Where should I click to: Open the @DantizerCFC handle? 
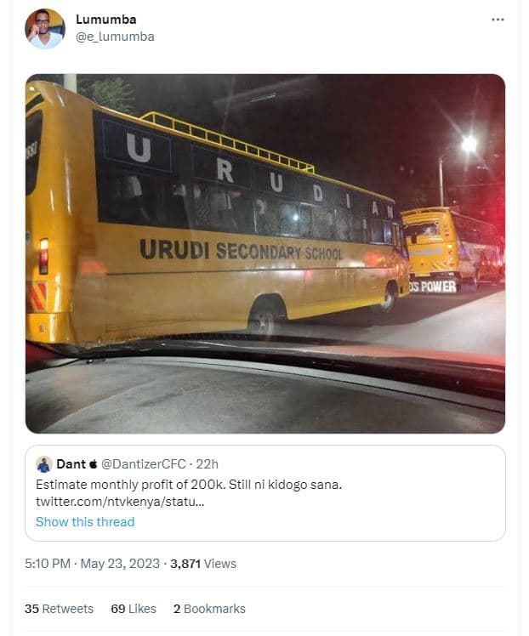143,464
